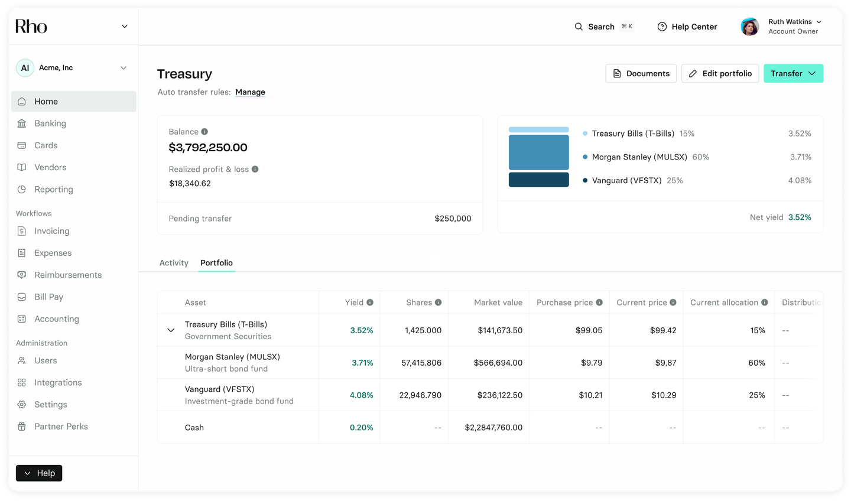Viewport: 851px width, 501px height.
Task: Click the medium blue Morgan Stanley allocation block
Action: tap(539, 152)
